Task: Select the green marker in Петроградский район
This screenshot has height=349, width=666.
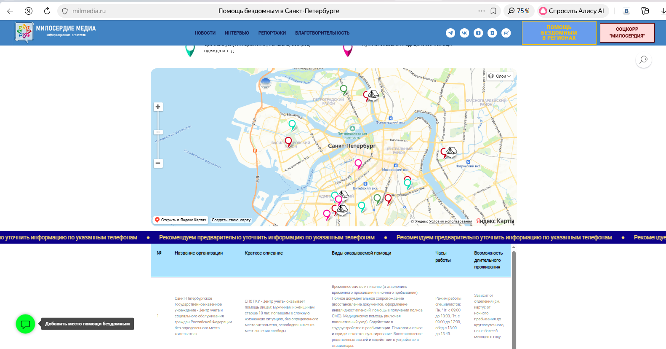Action: [x=344, y=90]
